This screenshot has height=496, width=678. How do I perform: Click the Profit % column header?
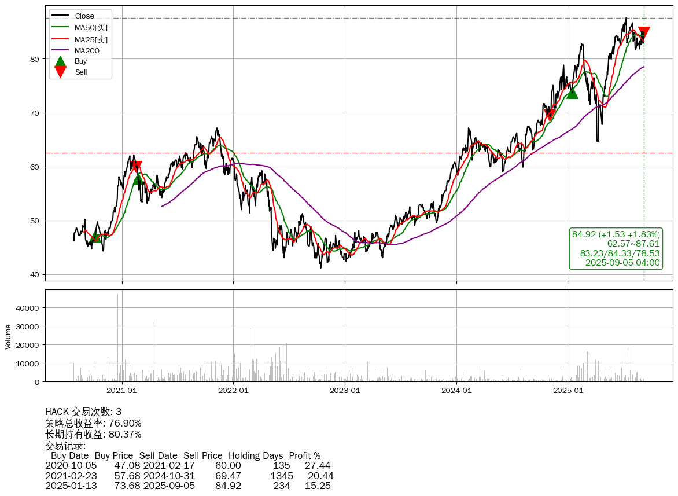(304, 455)
